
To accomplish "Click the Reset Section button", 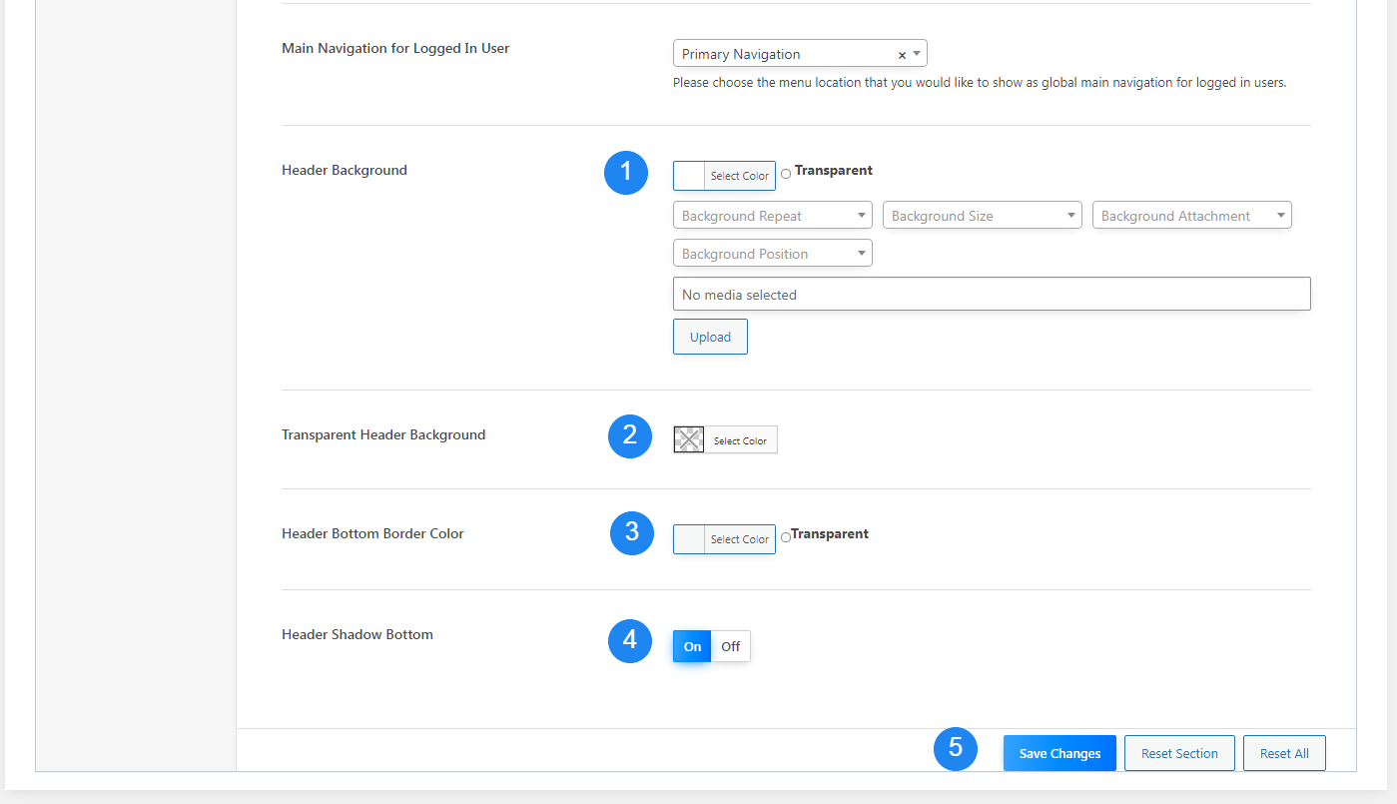I will (1179, 753).
